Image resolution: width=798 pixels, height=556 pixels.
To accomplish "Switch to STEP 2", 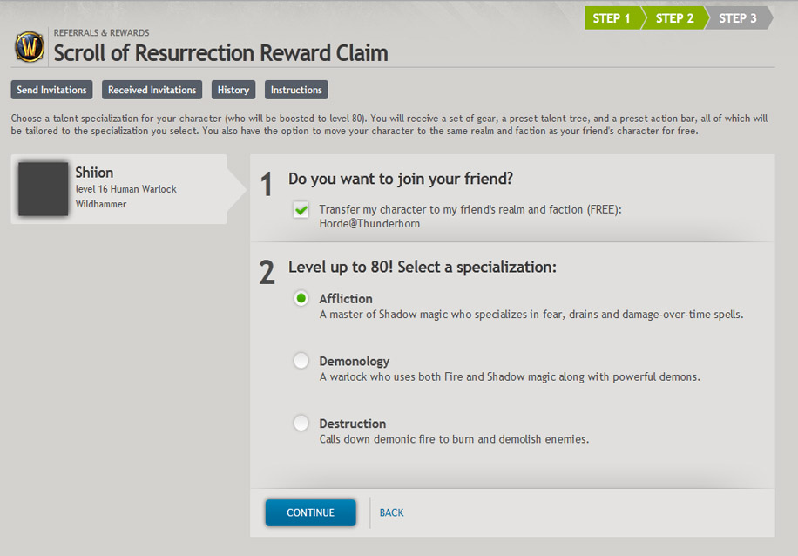I will click(x=674, y=17).
